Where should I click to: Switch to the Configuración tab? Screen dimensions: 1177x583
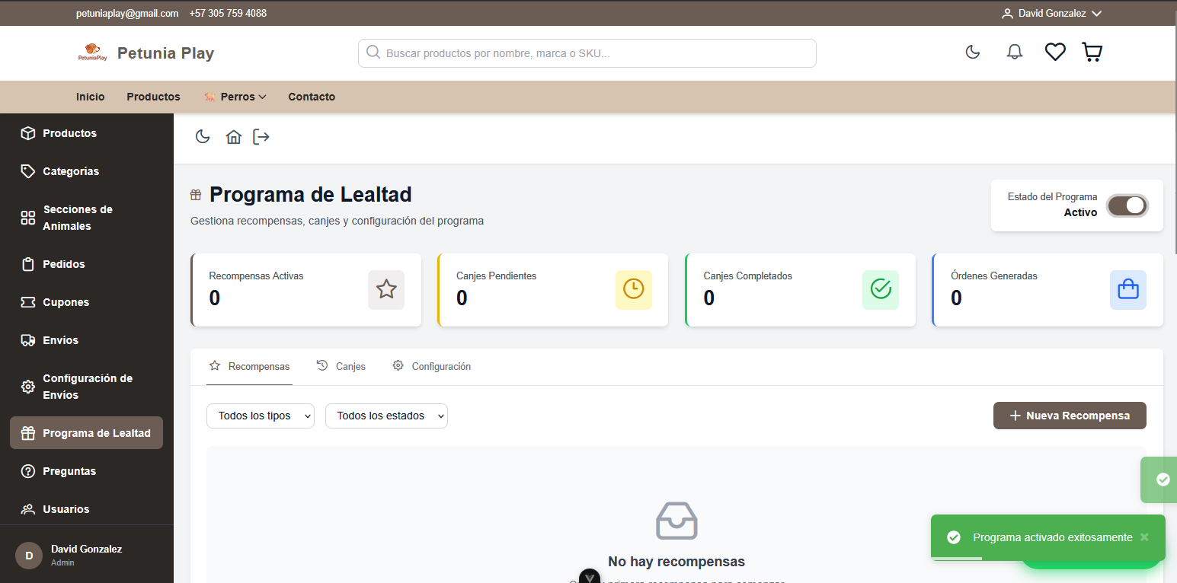click(432, 366)
